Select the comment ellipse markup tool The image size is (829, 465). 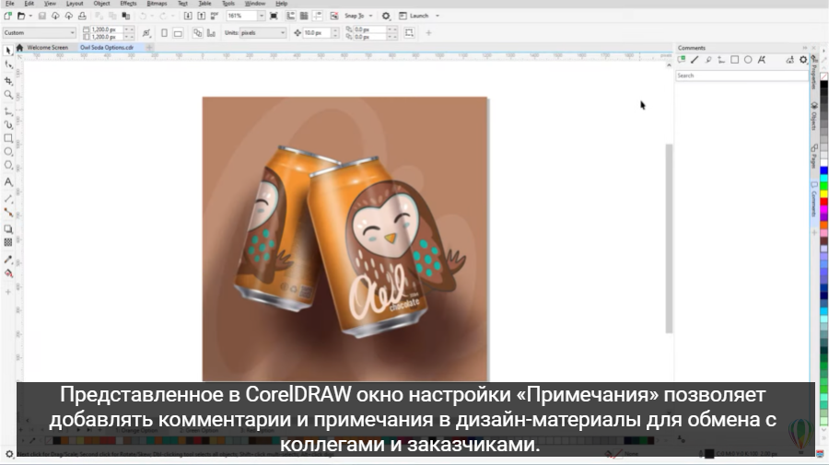coord(748,60)
